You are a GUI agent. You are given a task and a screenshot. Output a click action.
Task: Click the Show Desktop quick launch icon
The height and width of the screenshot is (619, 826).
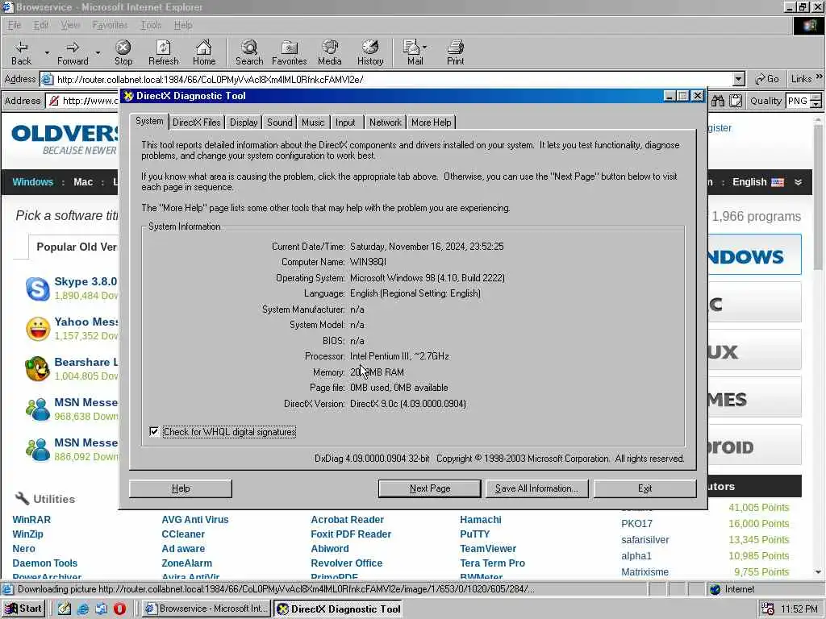(65, 609)
